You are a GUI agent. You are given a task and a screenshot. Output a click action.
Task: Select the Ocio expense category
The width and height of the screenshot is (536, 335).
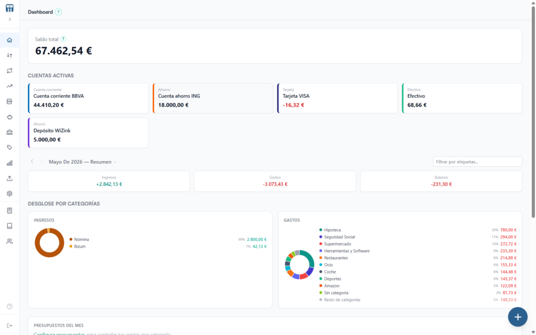coord(418,265)
